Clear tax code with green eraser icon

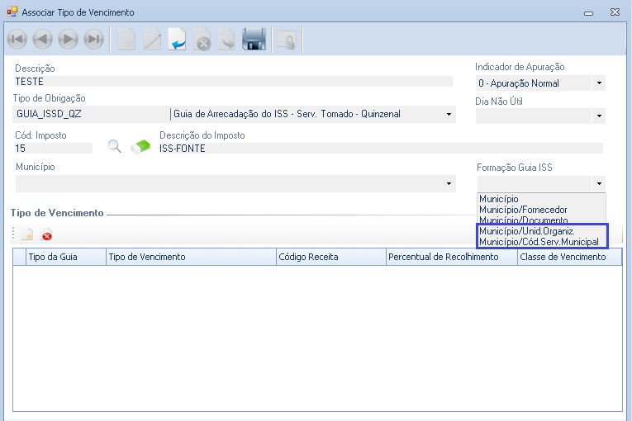140,147
